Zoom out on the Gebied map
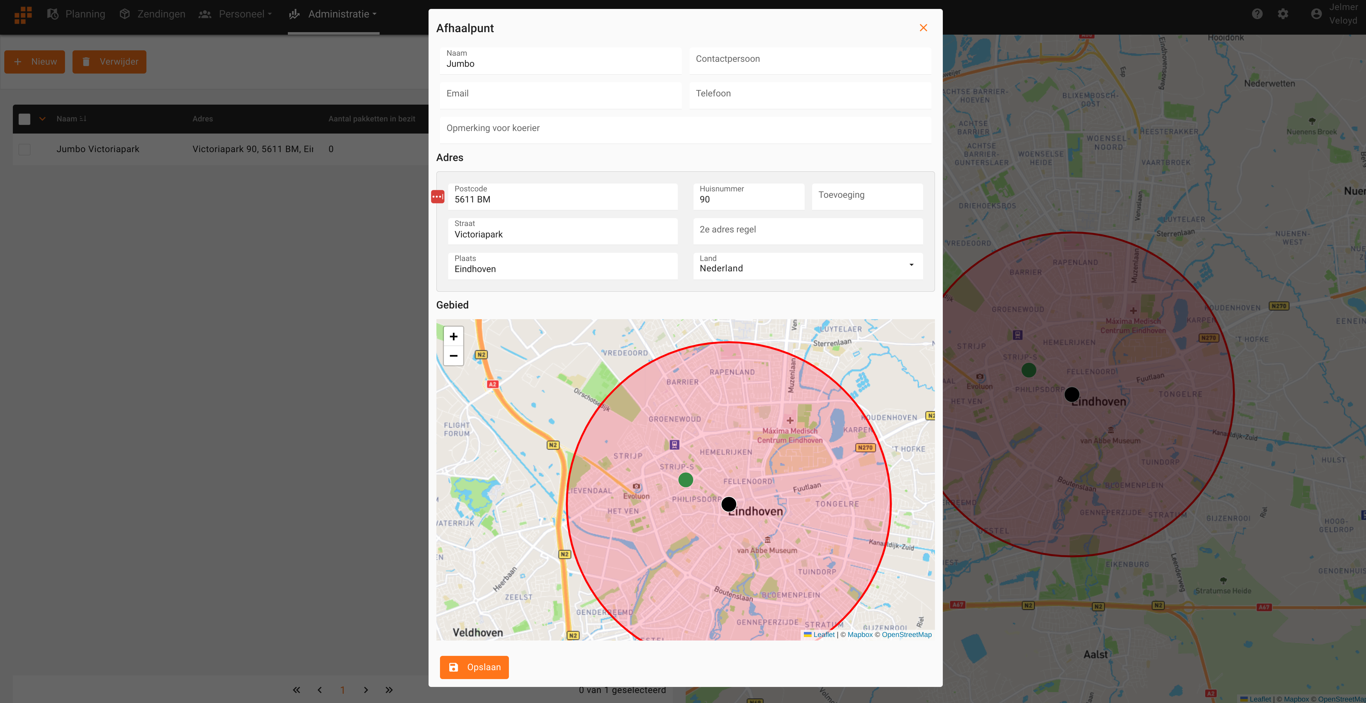The image size is (1366, 703). pyautogui.click(x=454, y=356)
